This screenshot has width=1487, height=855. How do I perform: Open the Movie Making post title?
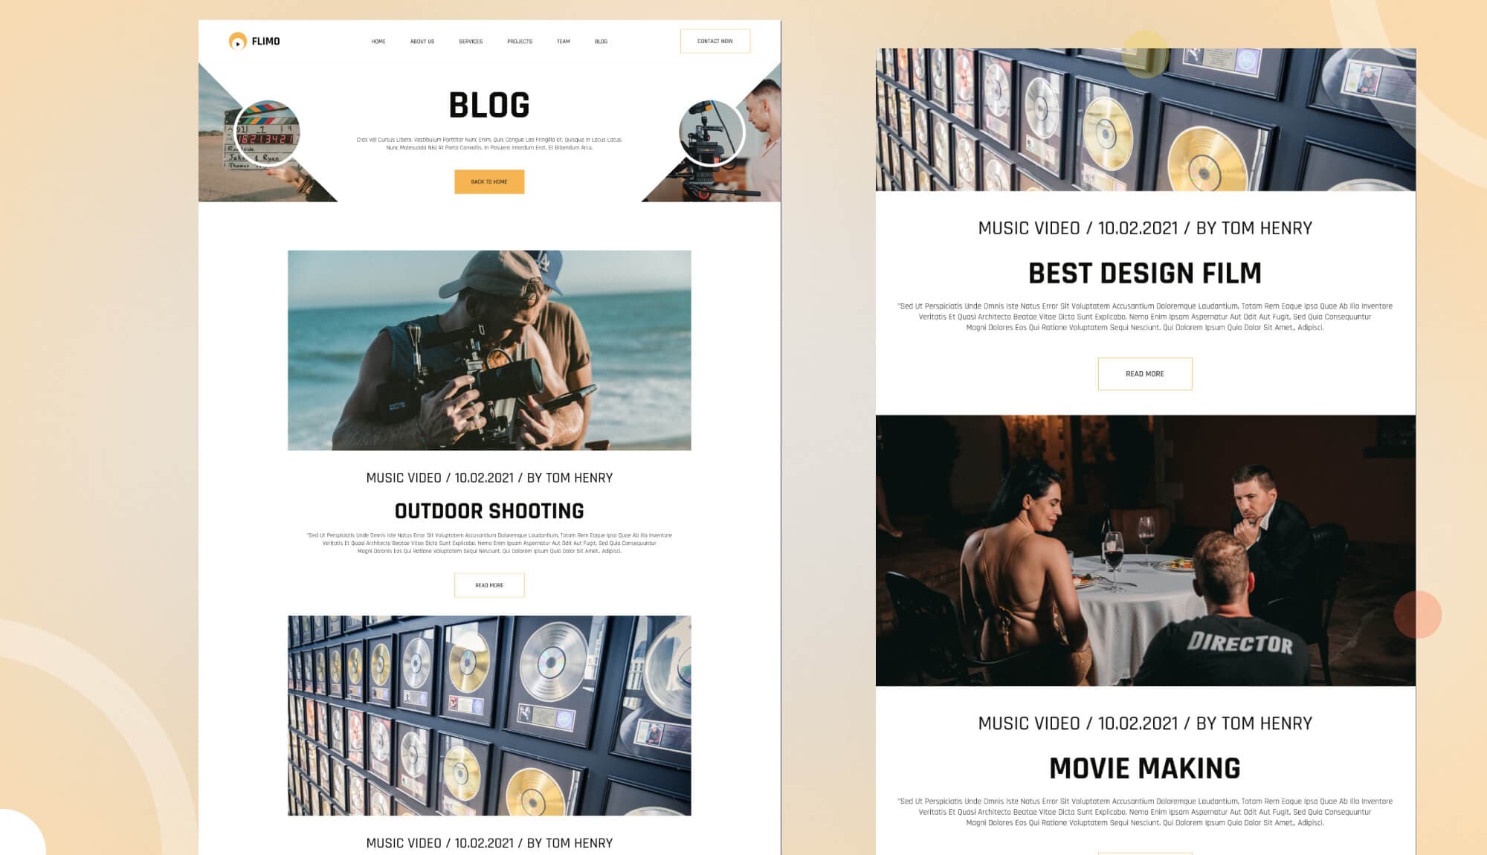click(1144, 769)
